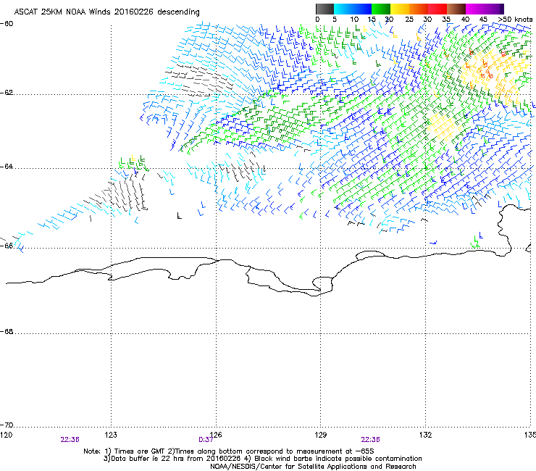
Task: Click the 22:36 time label between 120 and 123
Action: pos(70,440)
